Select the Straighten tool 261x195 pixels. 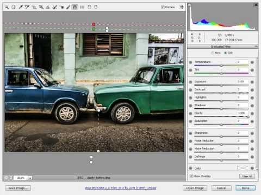click(x=48, y=7)
